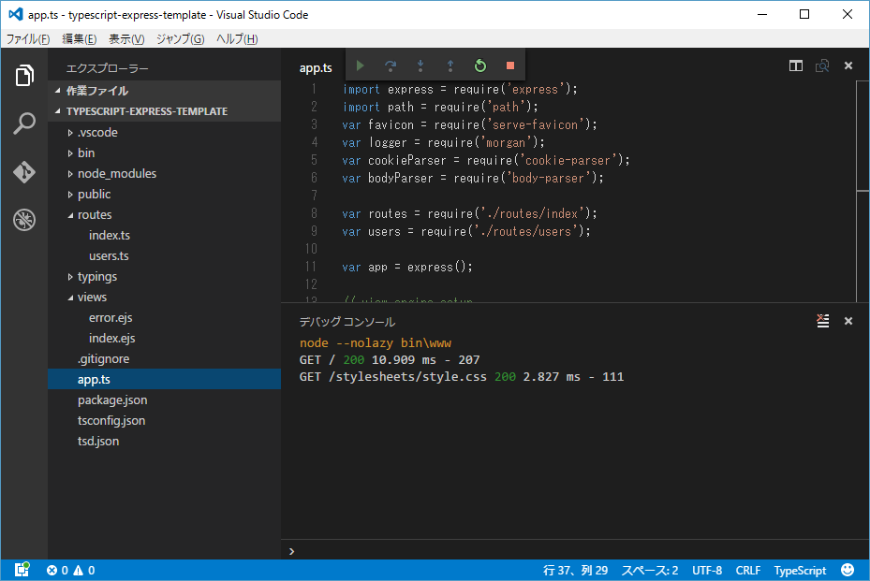Click the Visual Studio Code logo icon
Image resolution: width=870 pixels, height=581 pixels.
tap(16, 14)
